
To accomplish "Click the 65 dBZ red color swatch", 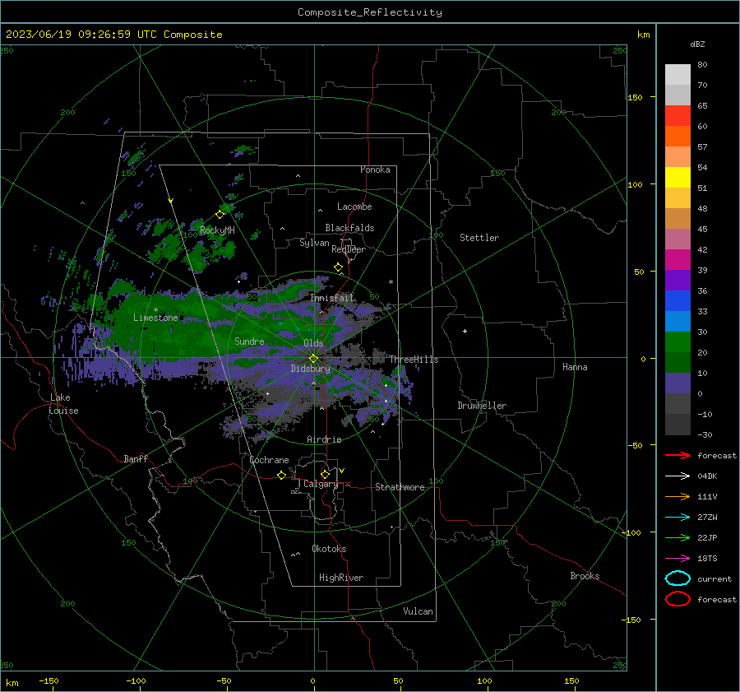I will pyautogui.click(x=678, y=115).
